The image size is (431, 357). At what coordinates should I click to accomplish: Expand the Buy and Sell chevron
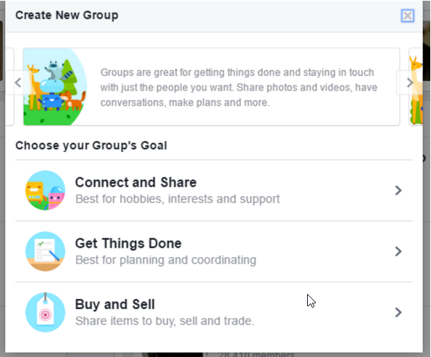pos(398,312)
